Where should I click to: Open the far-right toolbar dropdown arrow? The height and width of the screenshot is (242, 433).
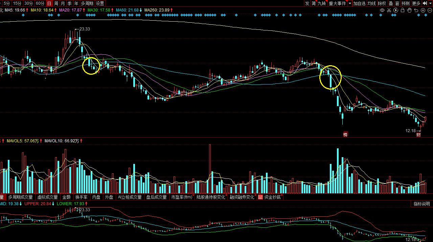[430, 3]
